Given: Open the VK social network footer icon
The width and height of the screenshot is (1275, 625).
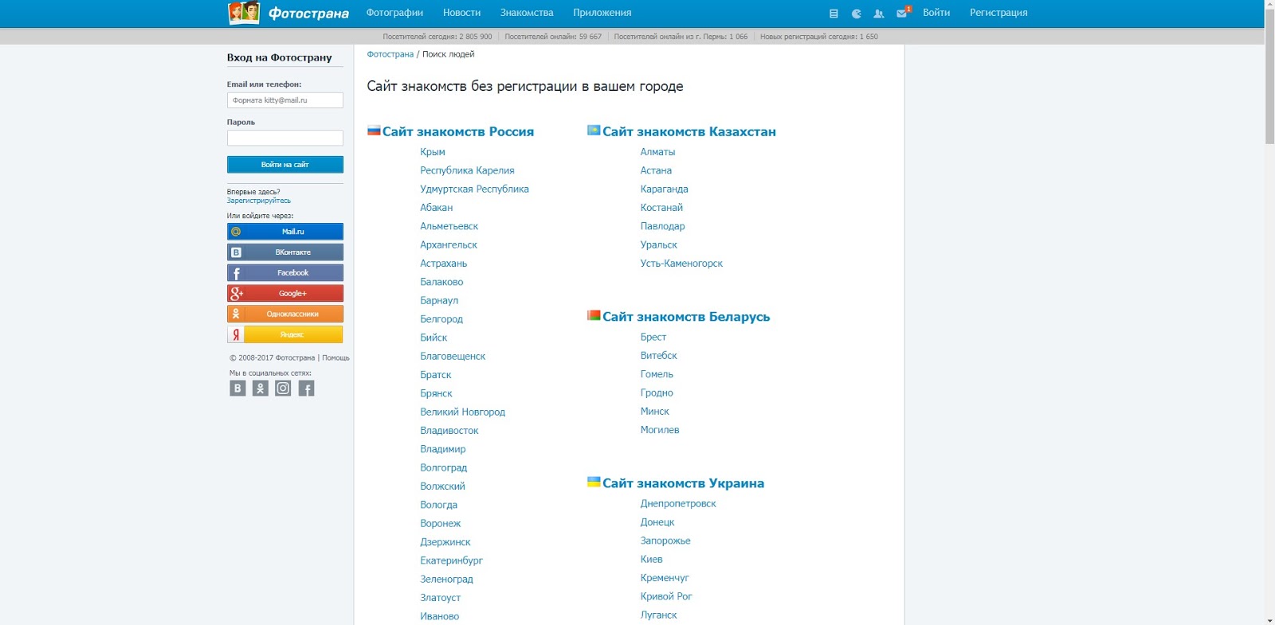Looking at the screenshot, I should point(237,388).
